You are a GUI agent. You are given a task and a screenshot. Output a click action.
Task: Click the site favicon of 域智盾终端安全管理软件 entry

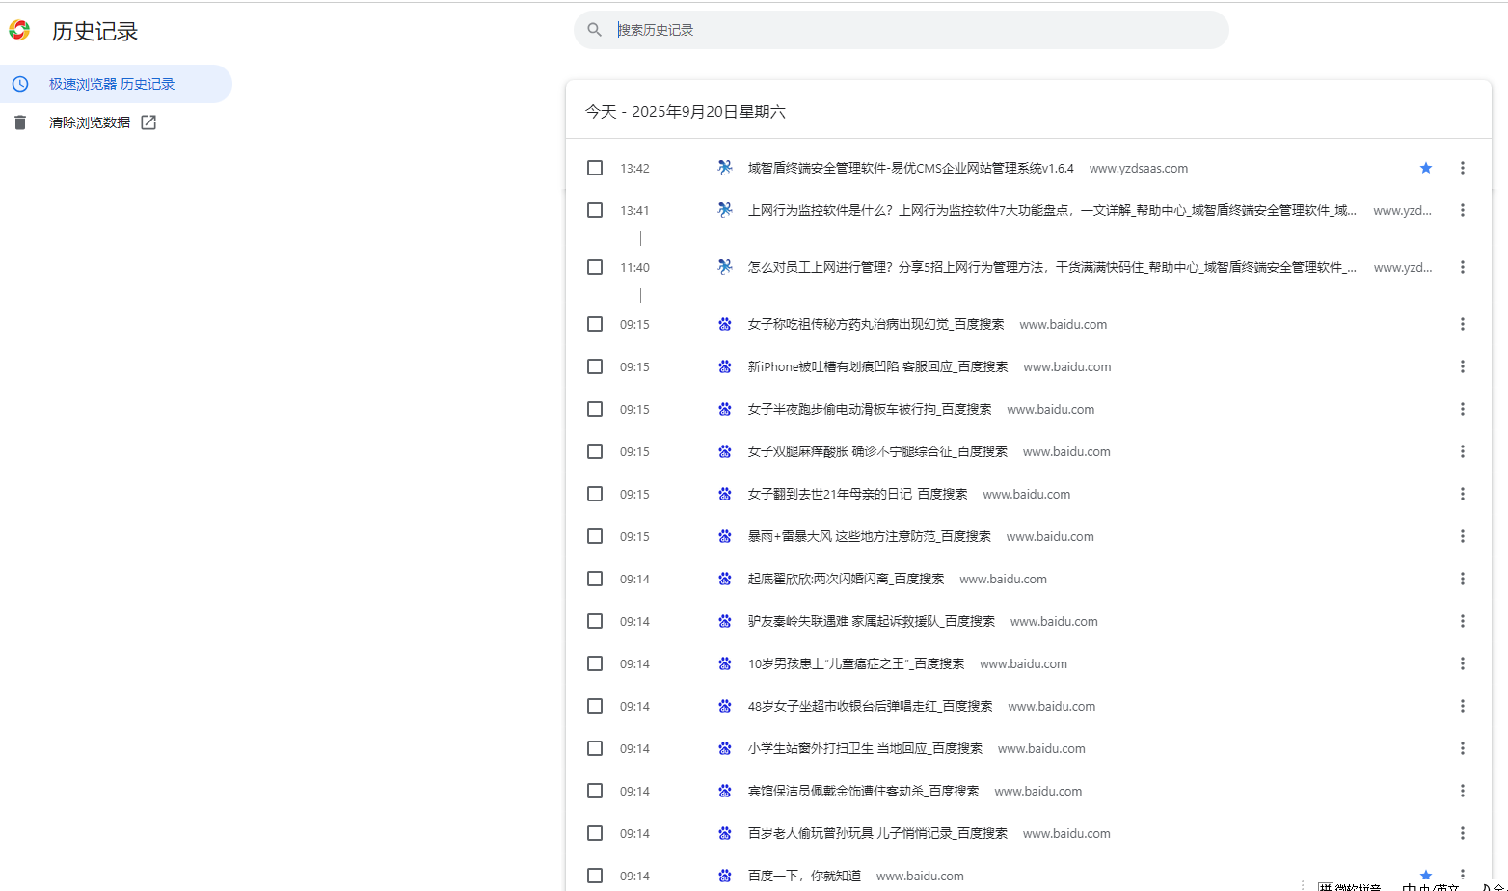724,167
